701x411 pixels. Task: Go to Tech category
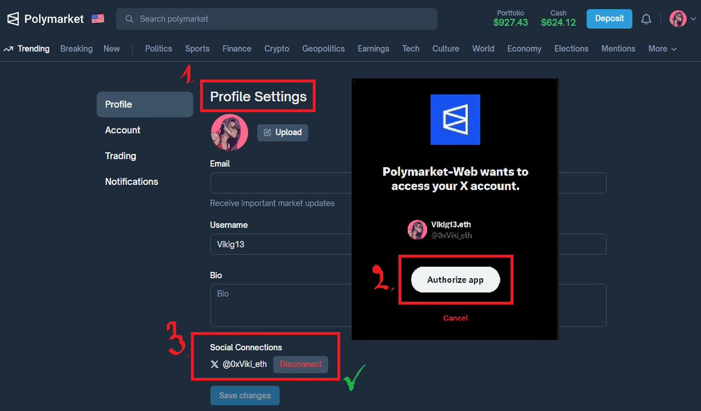click(x=411, y=49)
